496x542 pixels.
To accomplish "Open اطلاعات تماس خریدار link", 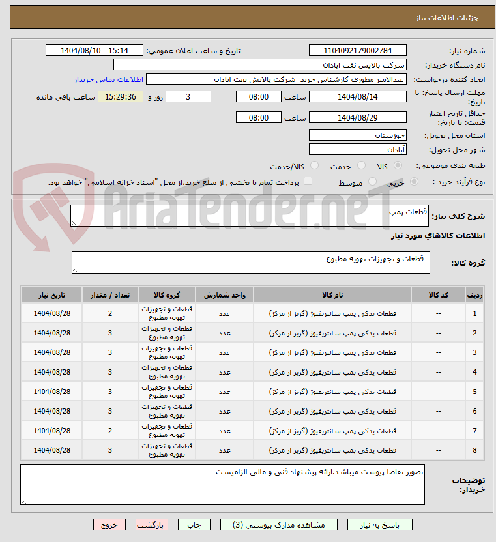I will (109, 80).
